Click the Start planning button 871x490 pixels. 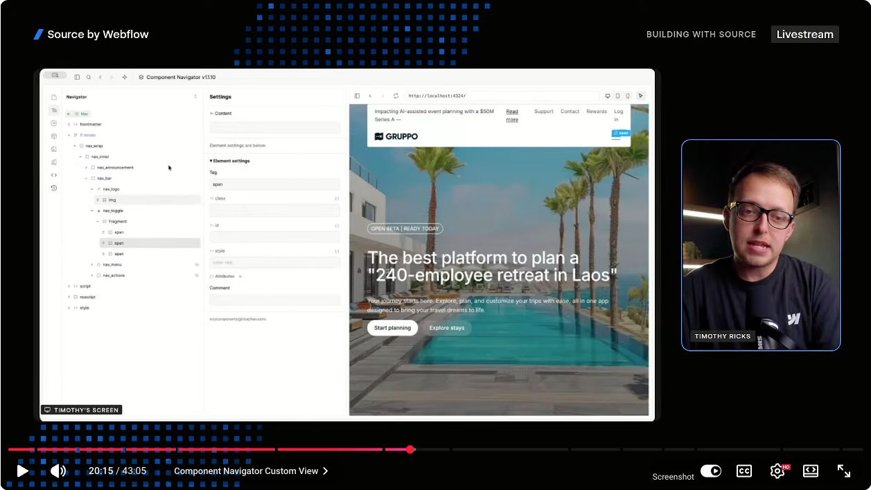392,328
